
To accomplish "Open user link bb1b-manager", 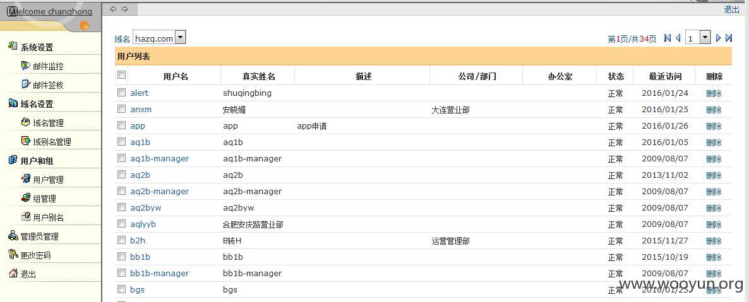I will [160, 274].
